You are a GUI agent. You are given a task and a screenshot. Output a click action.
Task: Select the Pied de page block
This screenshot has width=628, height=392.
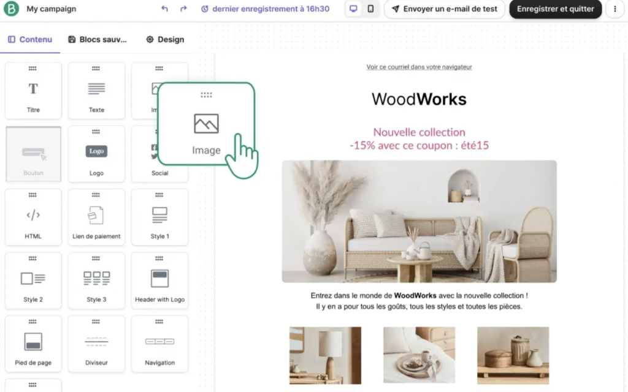[x=33, y=344]
